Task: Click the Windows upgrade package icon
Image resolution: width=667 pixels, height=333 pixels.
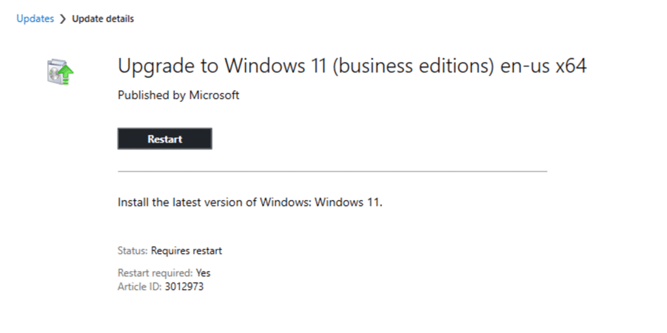Action: click(57, 71)
